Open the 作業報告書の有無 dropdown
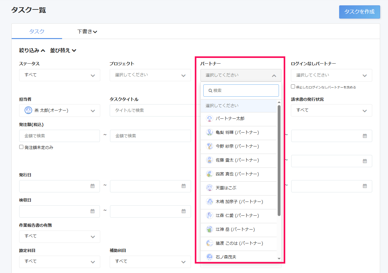388x273 pixels. click(60, 236)
